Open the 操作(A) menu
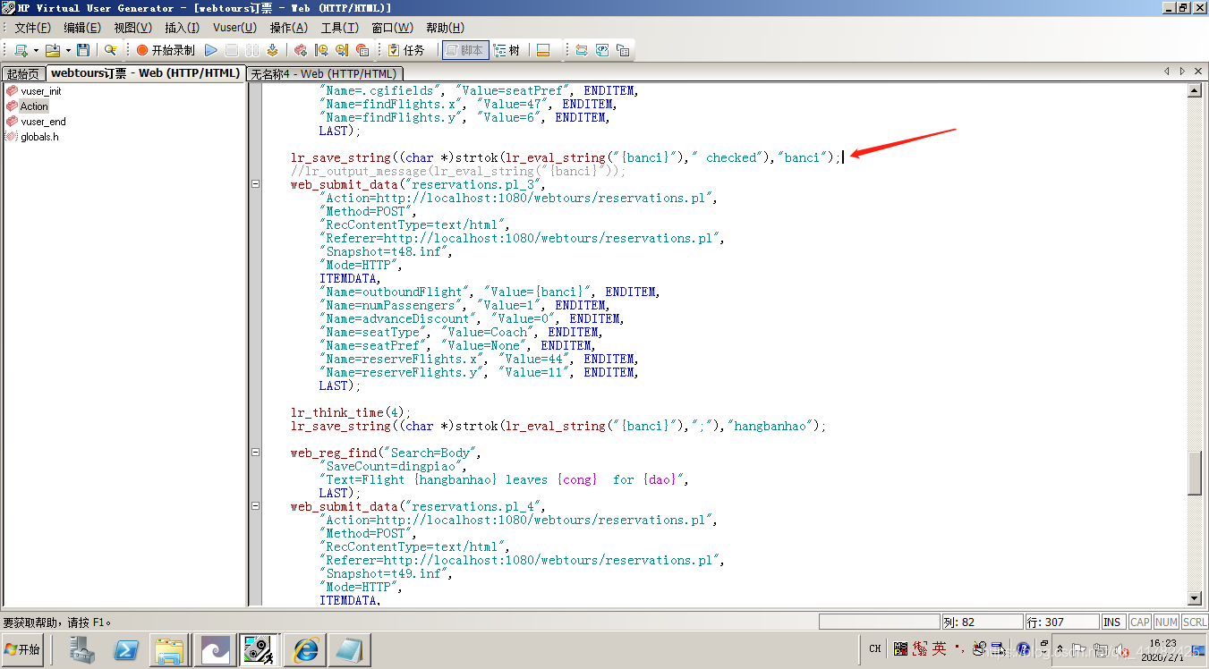 click(288, 28)
